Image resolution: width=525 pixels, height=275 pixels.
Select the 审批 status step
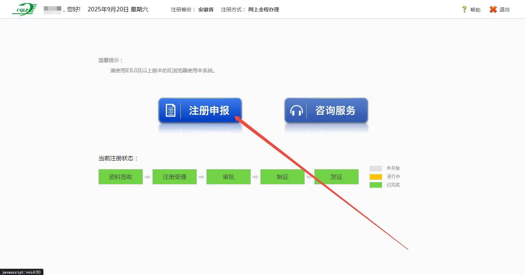click(x=229, y=177)
